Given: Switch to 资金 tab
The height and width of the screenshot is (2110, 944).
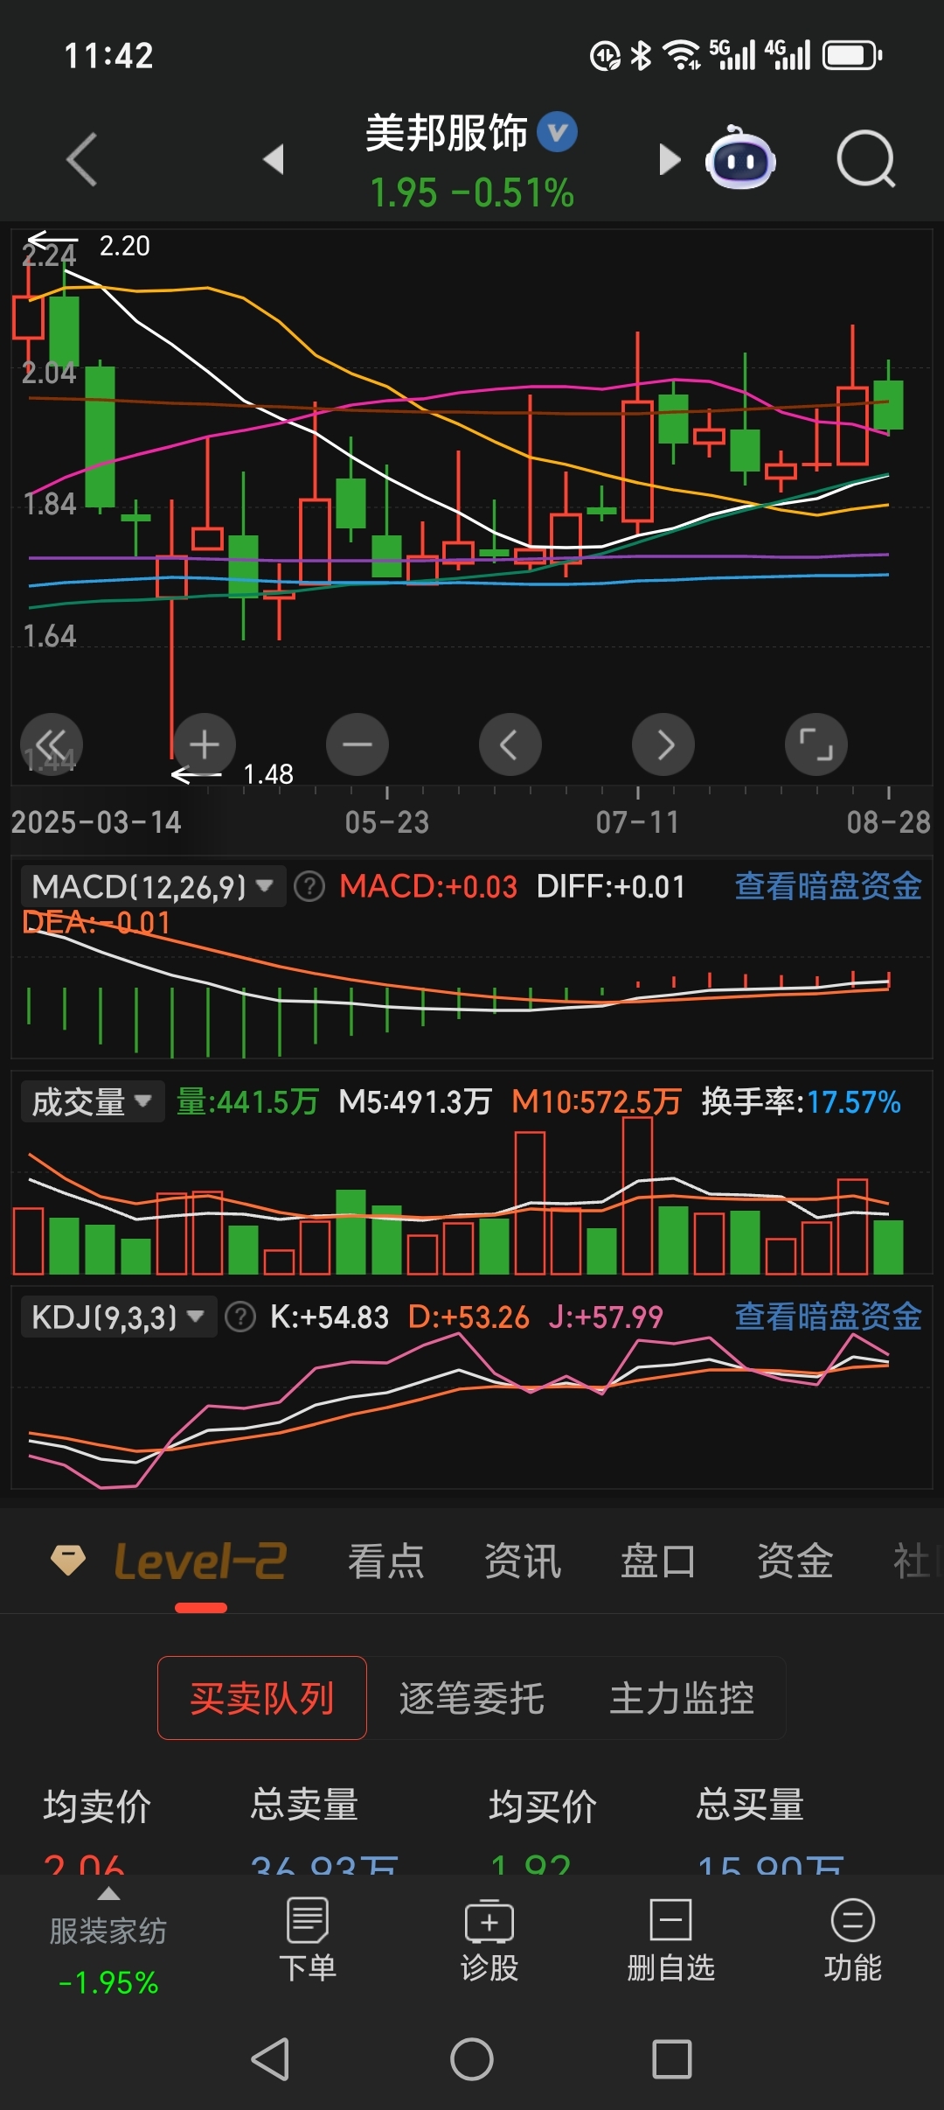Looking at the screenshot, I should click(795, 1562).
